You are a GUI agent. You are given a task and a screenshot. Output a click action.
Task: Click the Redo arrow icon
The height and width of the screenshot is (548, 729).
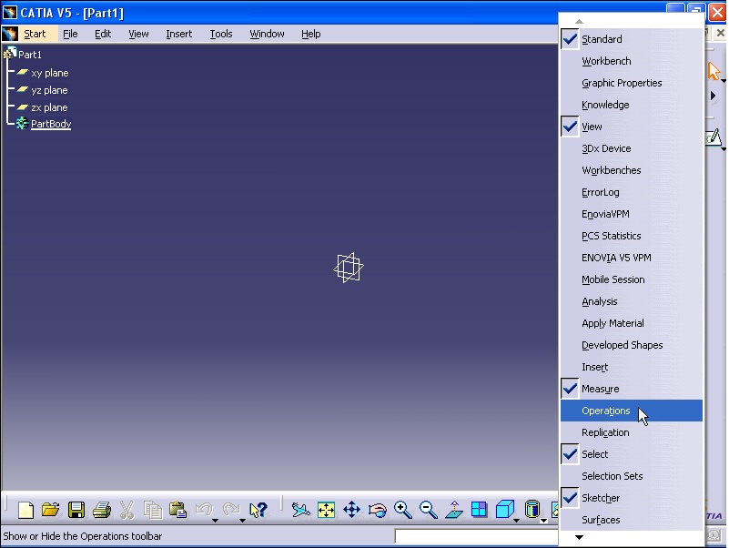(x=231, y=510)
